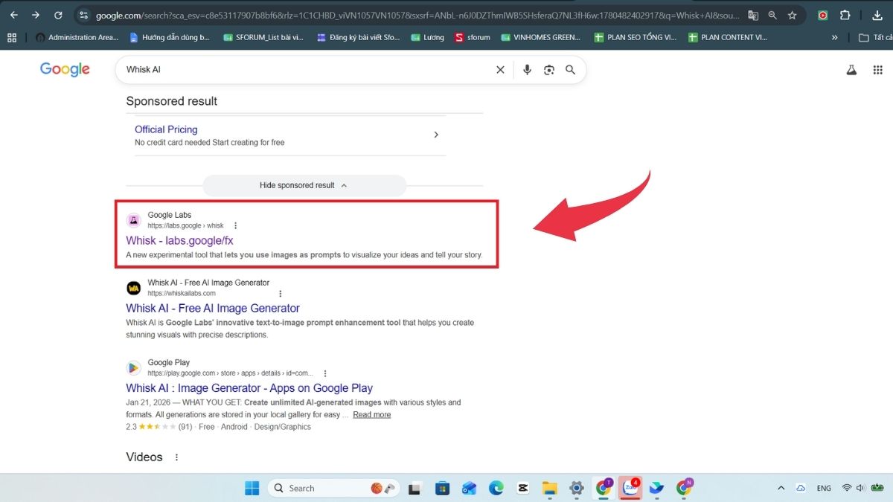Open the apps grid in bookmarks bar

click(x=12, y=37)
